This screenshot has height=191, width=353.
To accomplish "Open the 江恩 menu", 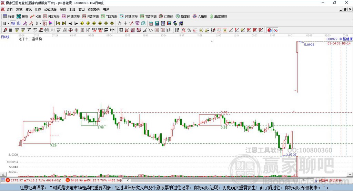I will (x=38, y=9).
